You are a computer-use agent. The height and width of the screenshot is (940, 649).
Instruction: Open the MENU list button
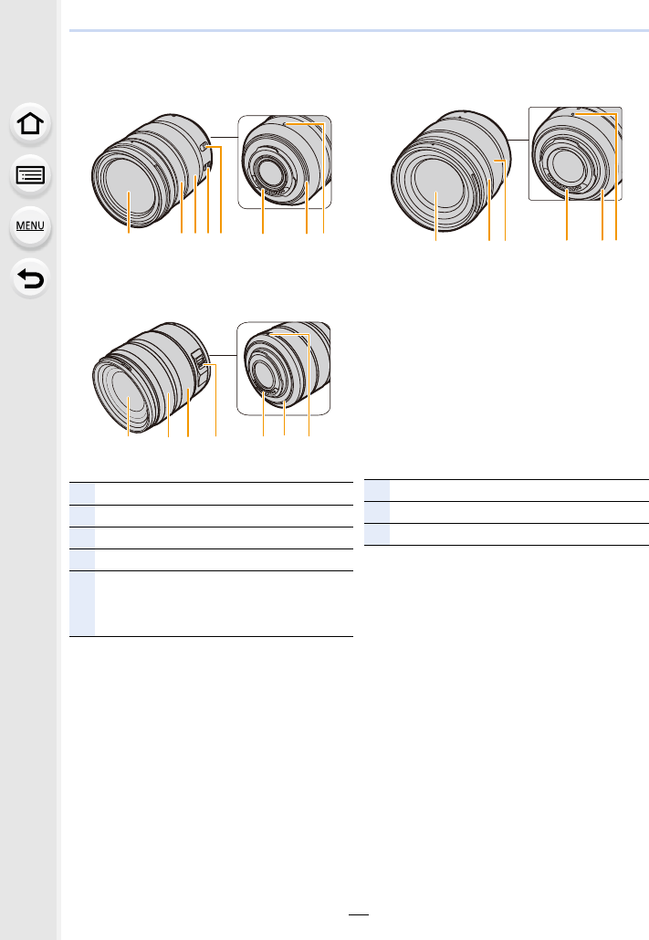[30, 226]
